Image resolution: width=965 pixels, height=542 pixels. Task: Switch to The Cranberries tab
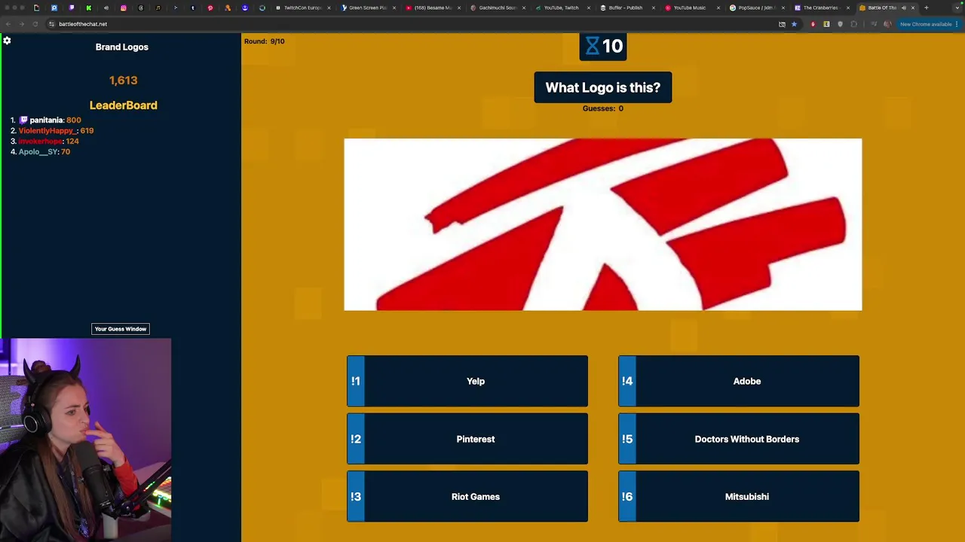pos(820,8)
